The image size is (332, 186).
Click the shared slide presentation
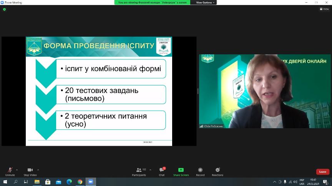pos(99,91)
